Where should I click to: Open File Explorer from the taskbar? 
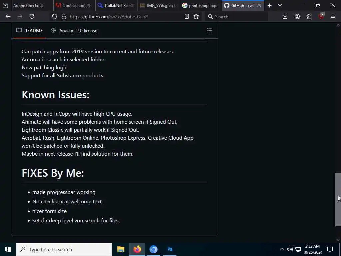coord(121,249)
